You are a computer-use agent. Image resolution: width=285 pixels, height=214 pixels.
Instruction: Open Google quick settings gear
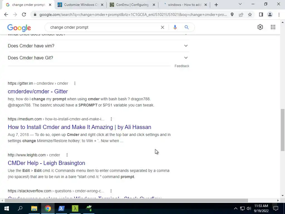(260, 27)
